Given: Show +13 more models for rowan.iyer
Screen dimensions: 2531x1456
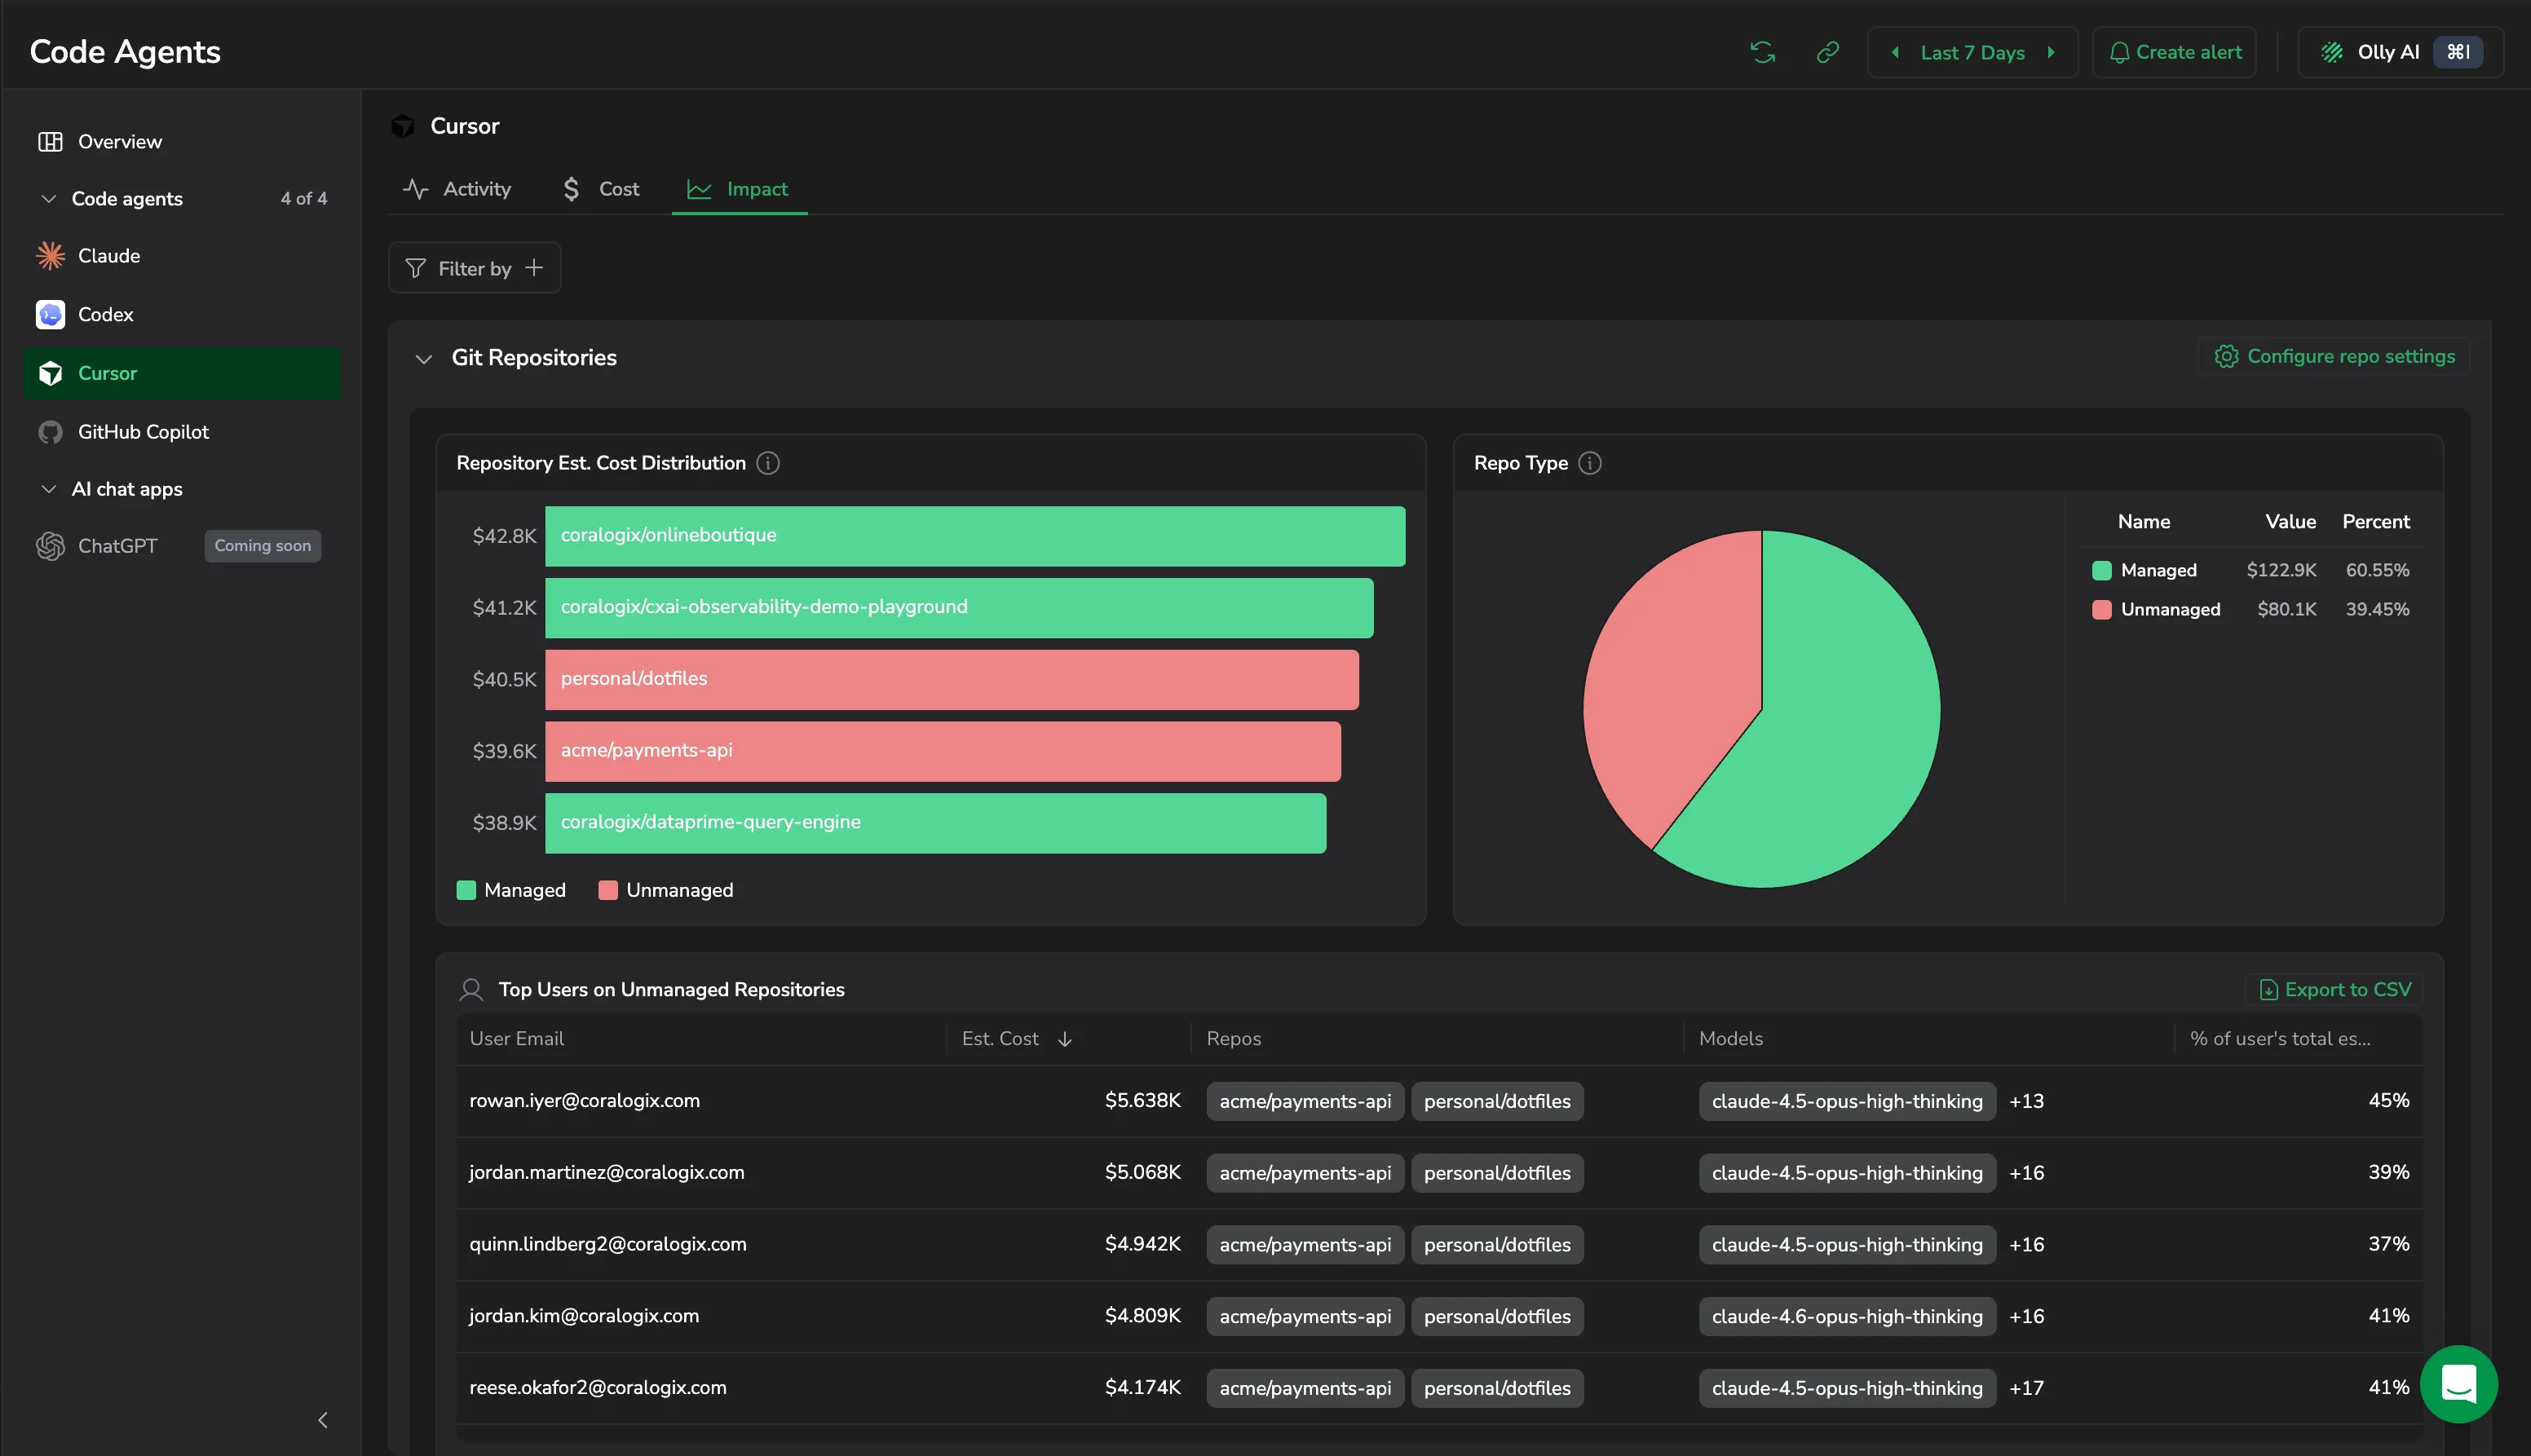Looking at the screenshot, I should pos(2026,1101).
